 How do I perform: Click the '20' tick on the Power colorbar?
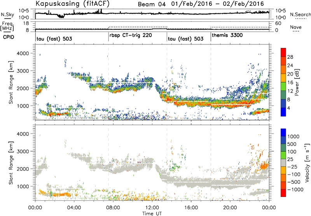(x=290, y=74)
